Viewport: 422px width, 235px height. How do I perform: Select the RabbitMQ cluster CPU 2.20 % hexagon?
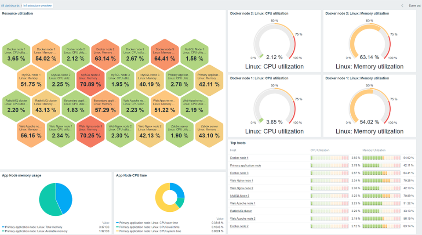16,106
